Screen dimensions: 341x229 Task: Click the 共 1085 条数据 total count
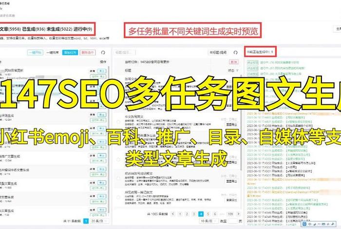click(157, 214)
